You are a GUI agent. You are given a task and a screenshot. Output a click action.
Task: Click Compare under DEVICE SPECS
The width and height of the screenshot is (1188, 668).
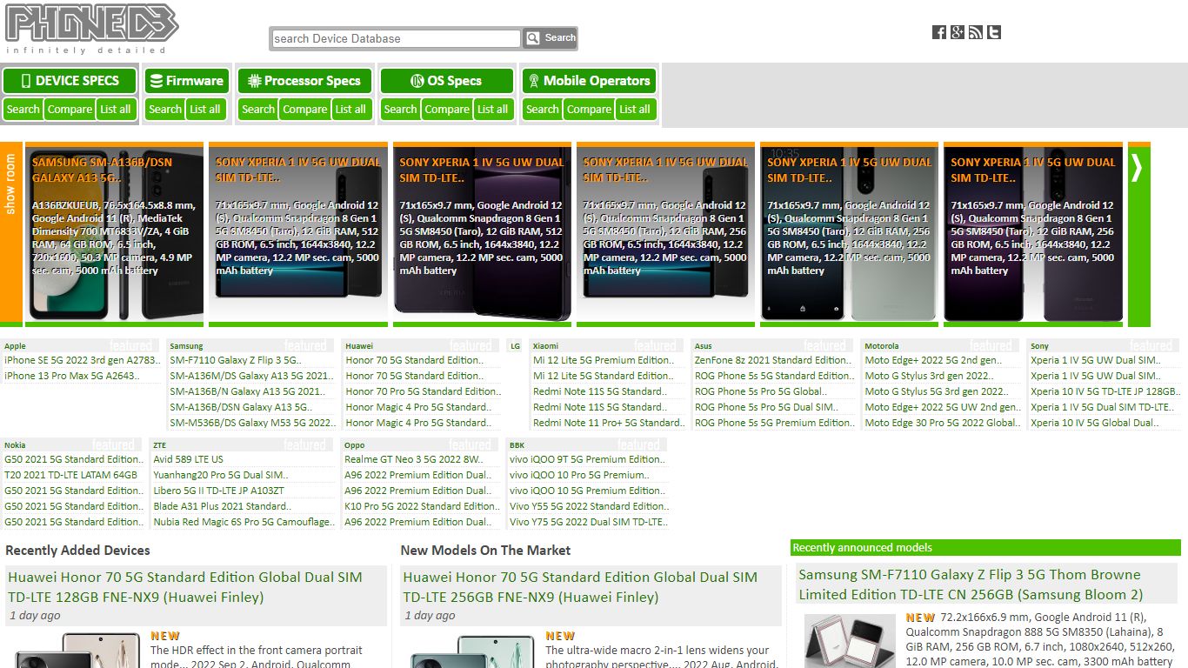click(x=70, y=110)
